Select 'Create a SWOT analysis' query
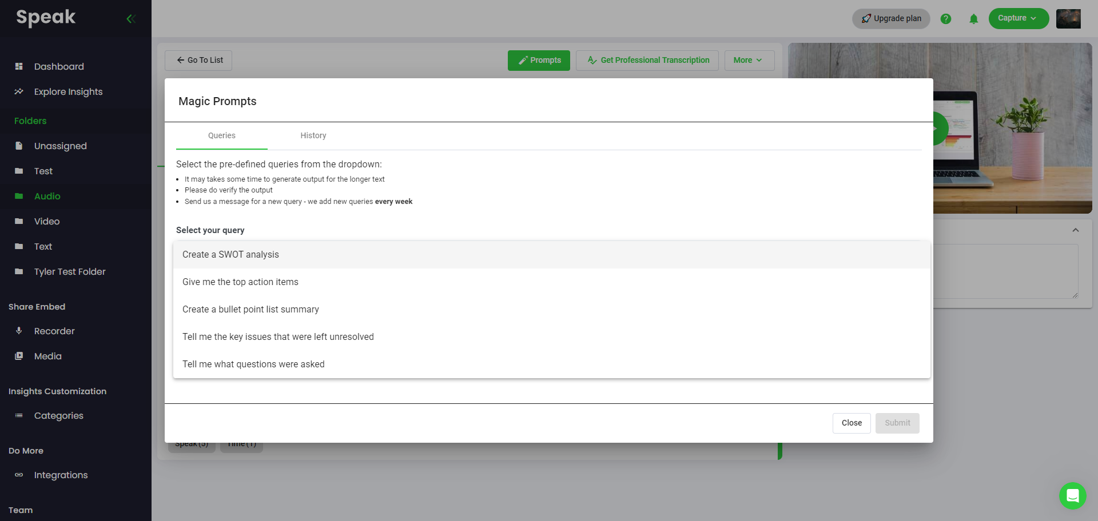 230,255
